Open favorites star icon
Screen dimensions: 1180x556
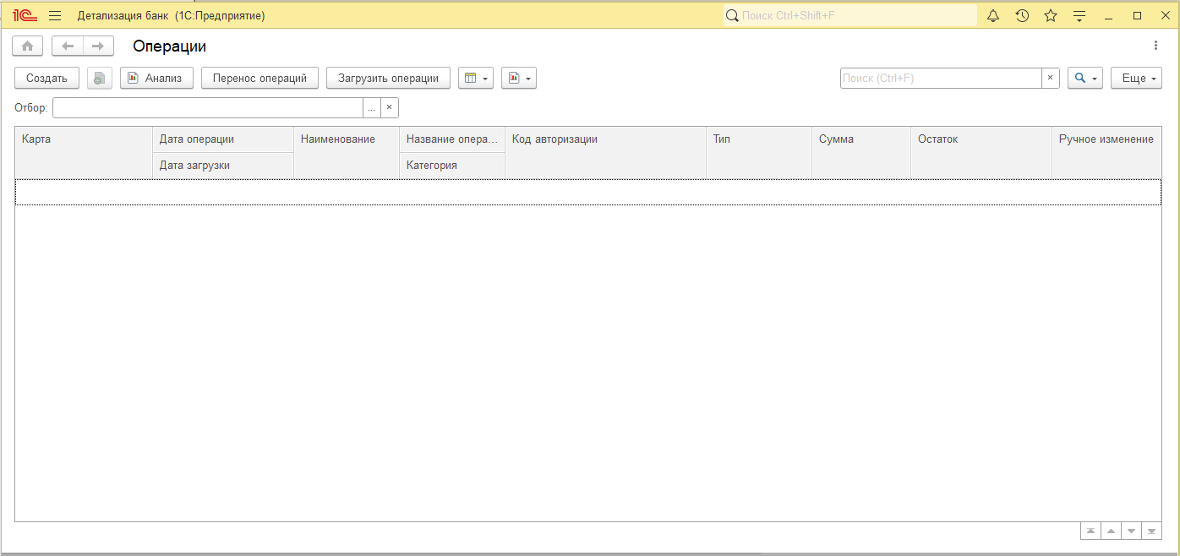[x=1051, y=15]
